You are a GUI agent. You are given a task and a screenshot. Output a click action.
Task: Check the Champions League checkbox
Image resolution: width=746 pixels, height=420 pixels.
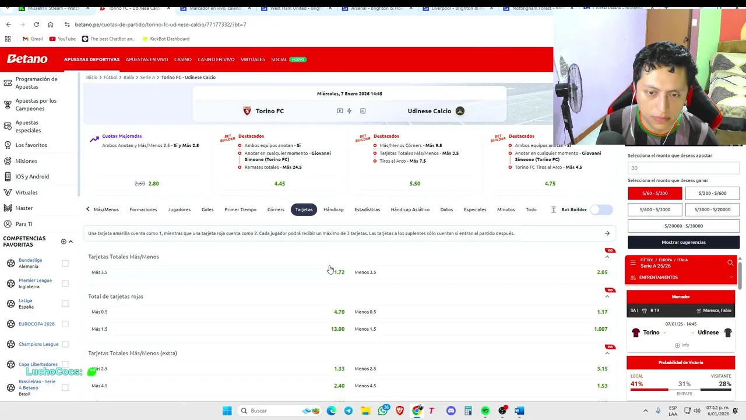[x=65, y=344]
